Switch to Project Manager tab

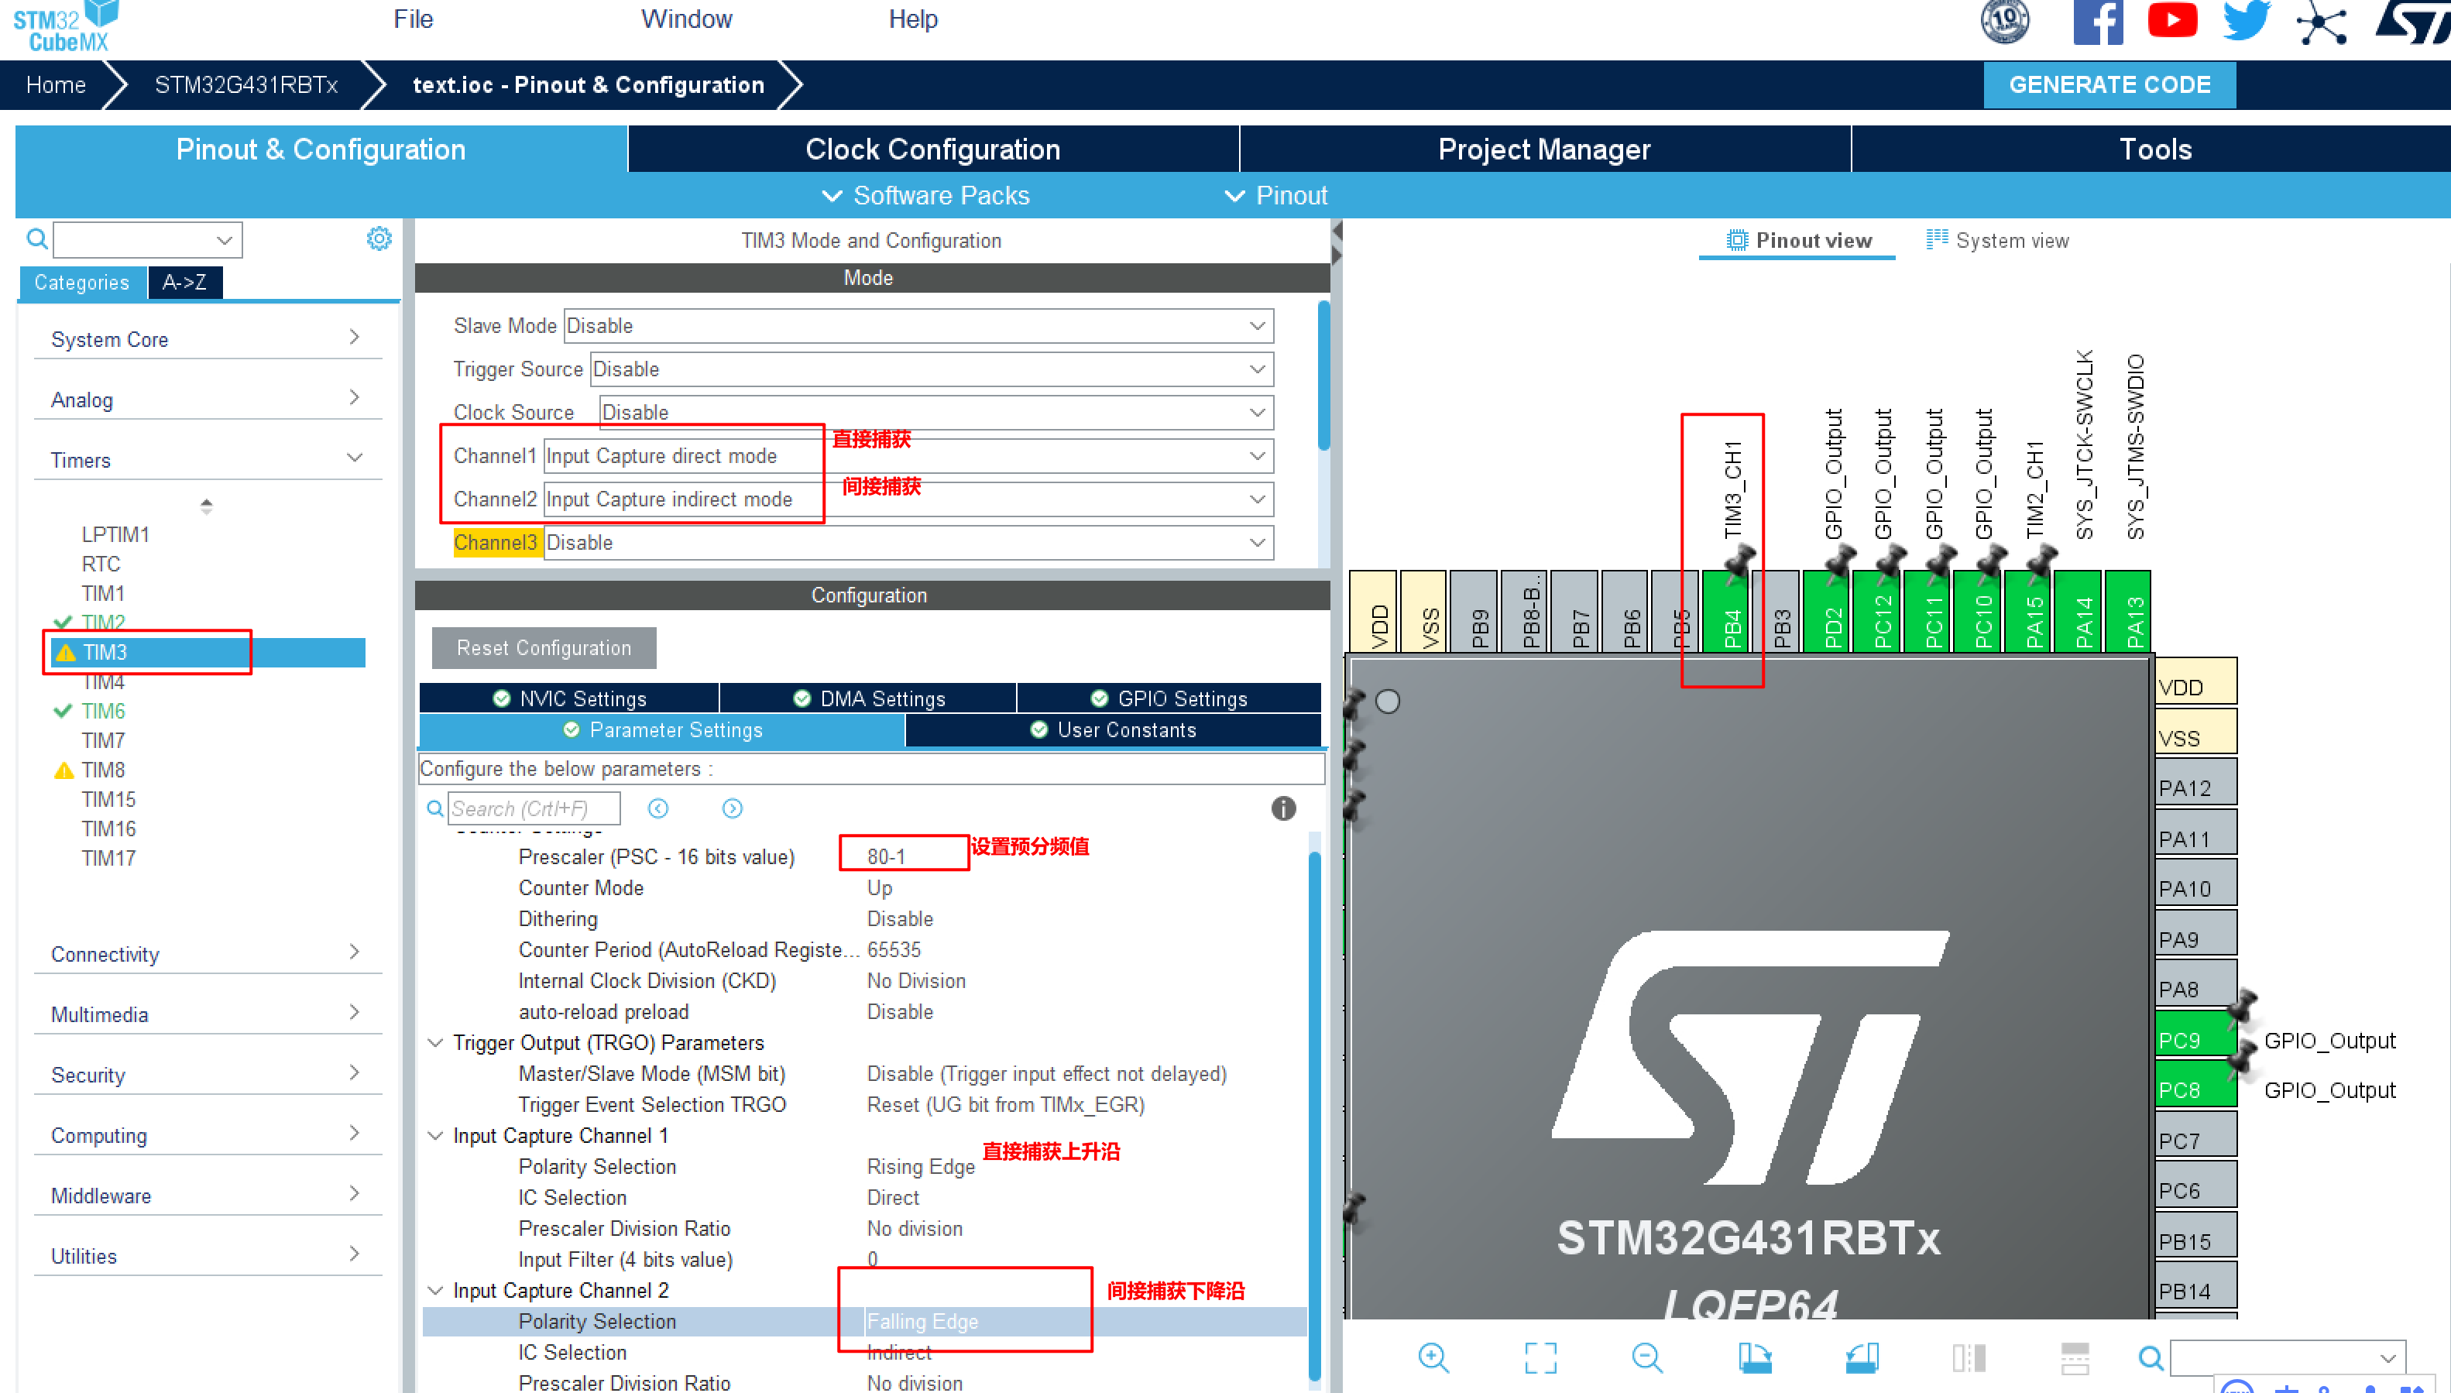(1544, 149)
